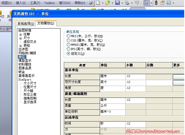
Task: Open the Options icon dropdown arrow
Action: (173, 3)
